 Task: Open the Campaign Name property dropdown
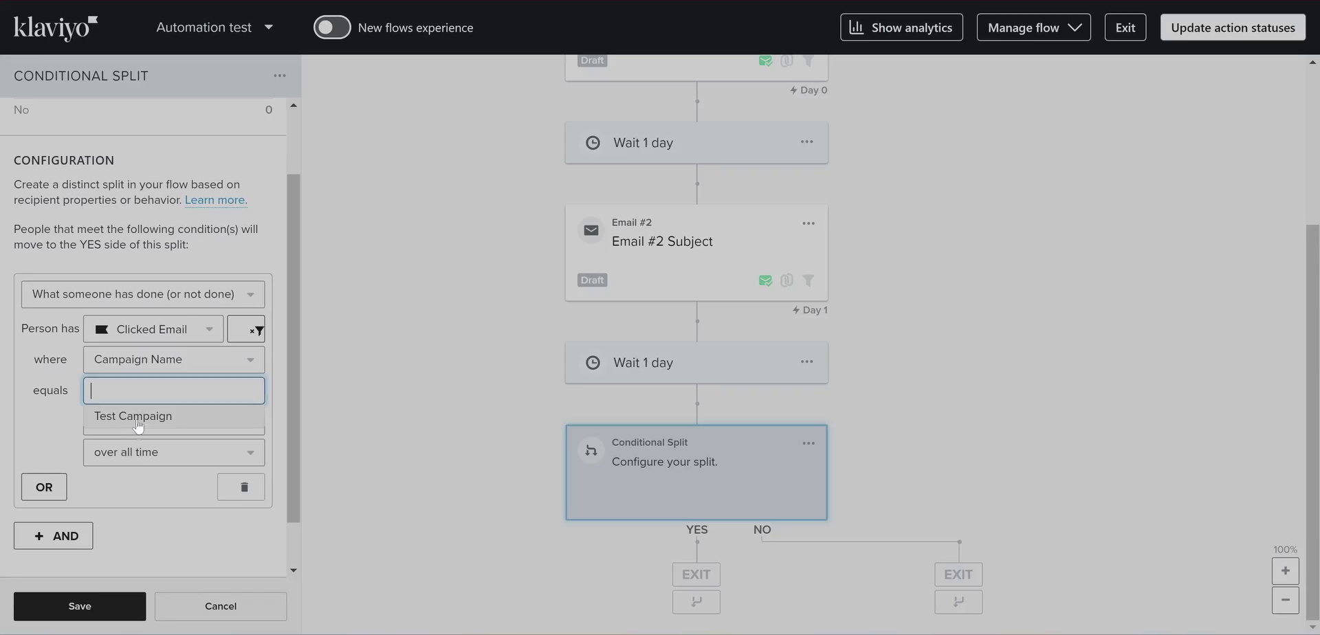[174, 359]
